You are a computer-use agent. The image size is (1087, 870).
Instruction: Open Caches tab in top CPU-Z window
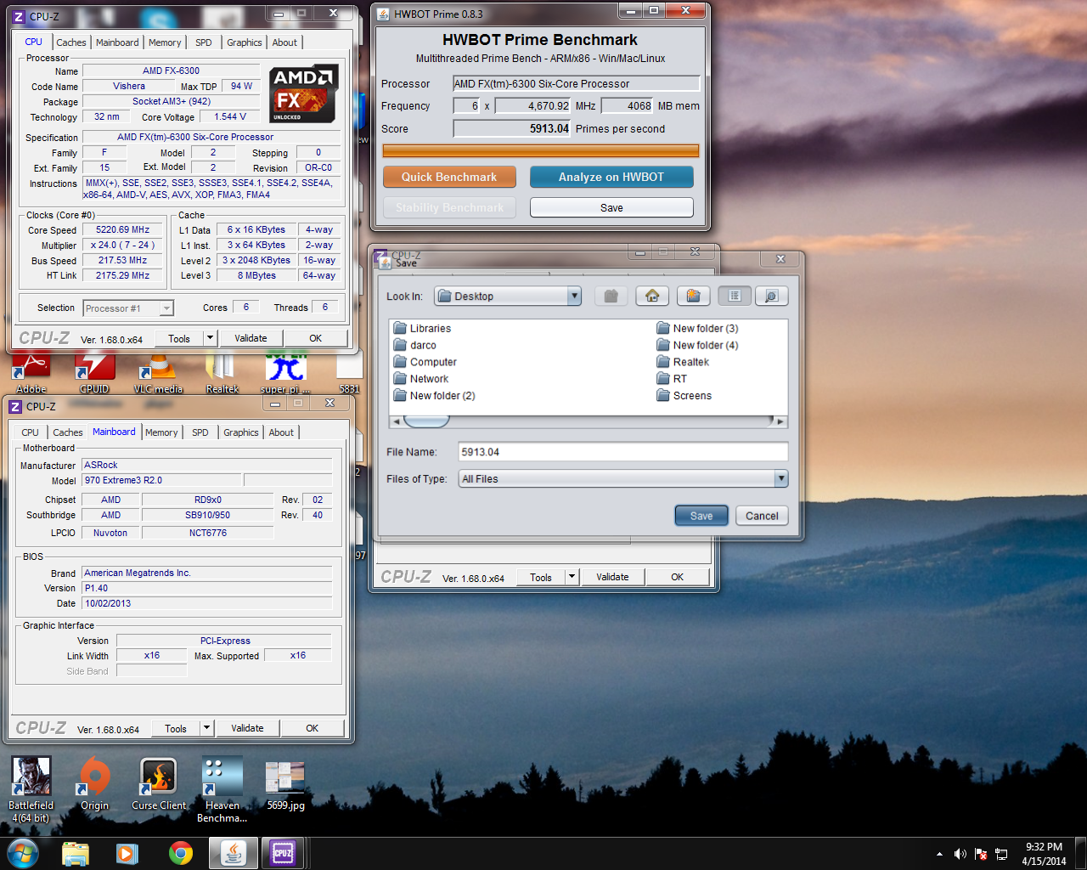tap(71, 42)
